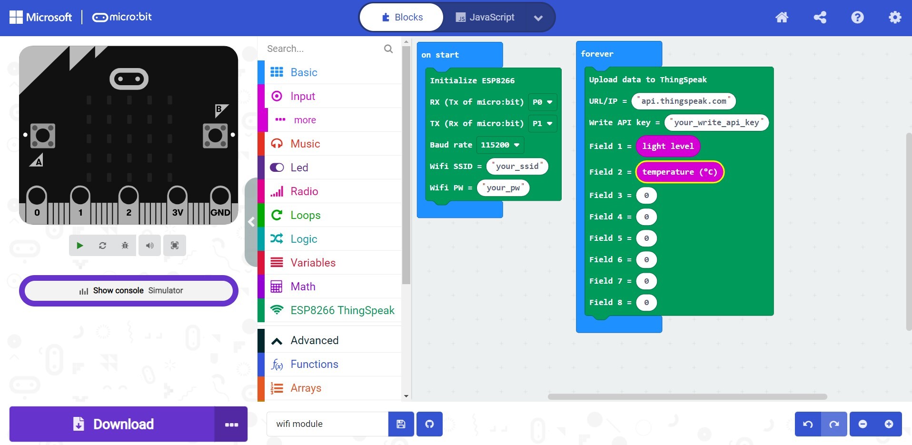
Task: Click the Share project icon
Action: point(820,18)
